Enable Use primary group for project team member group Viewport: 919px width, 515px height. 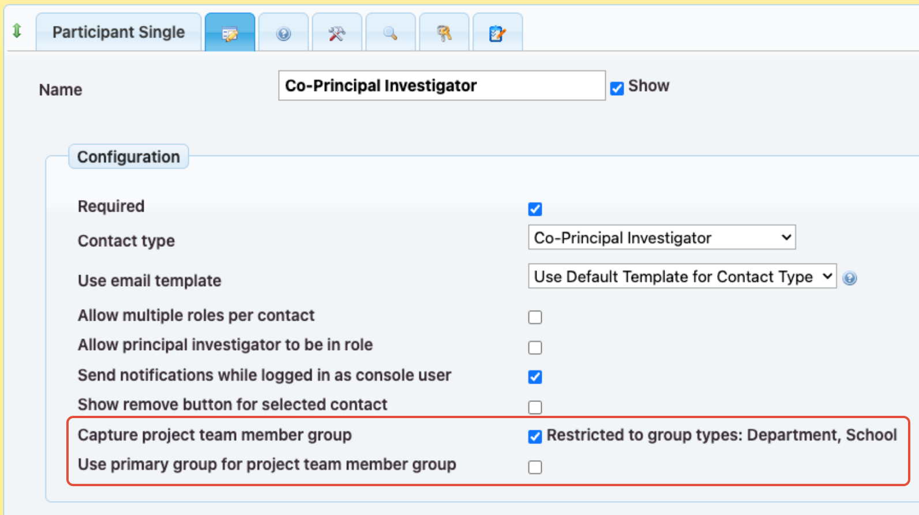535,467
